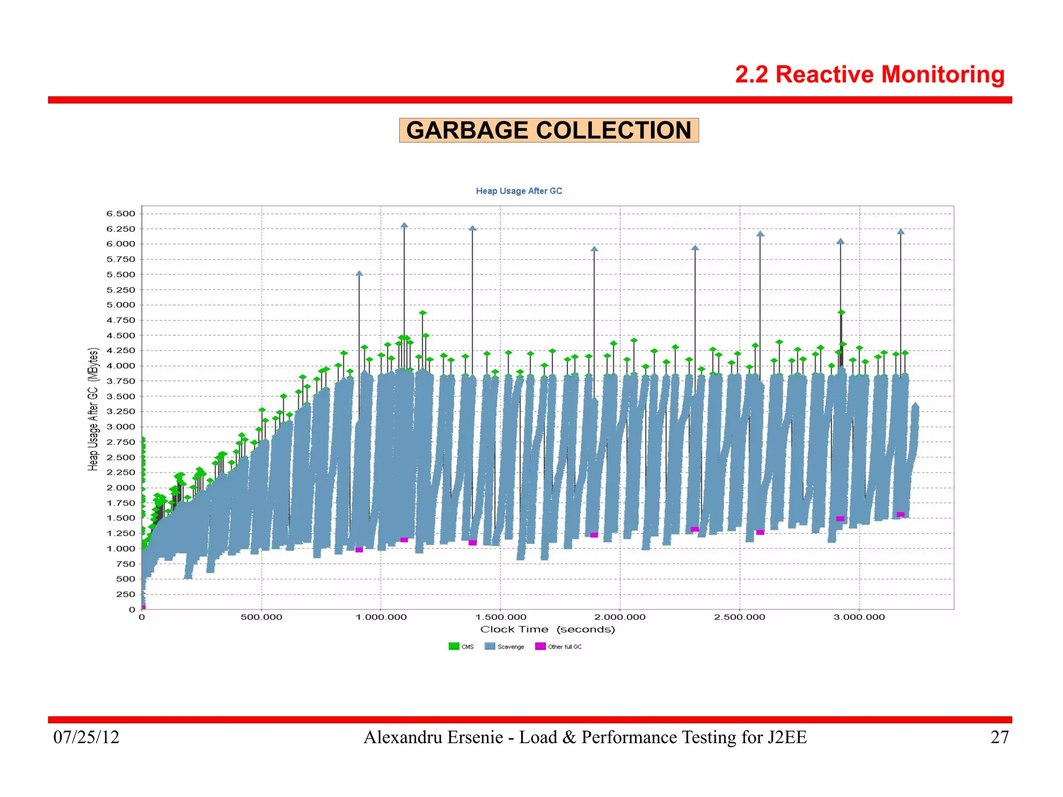This screenshot has height=797, width=1063.
Task: Click the last scavenge spike marker past 3.000.000
Action: (901, 232)
